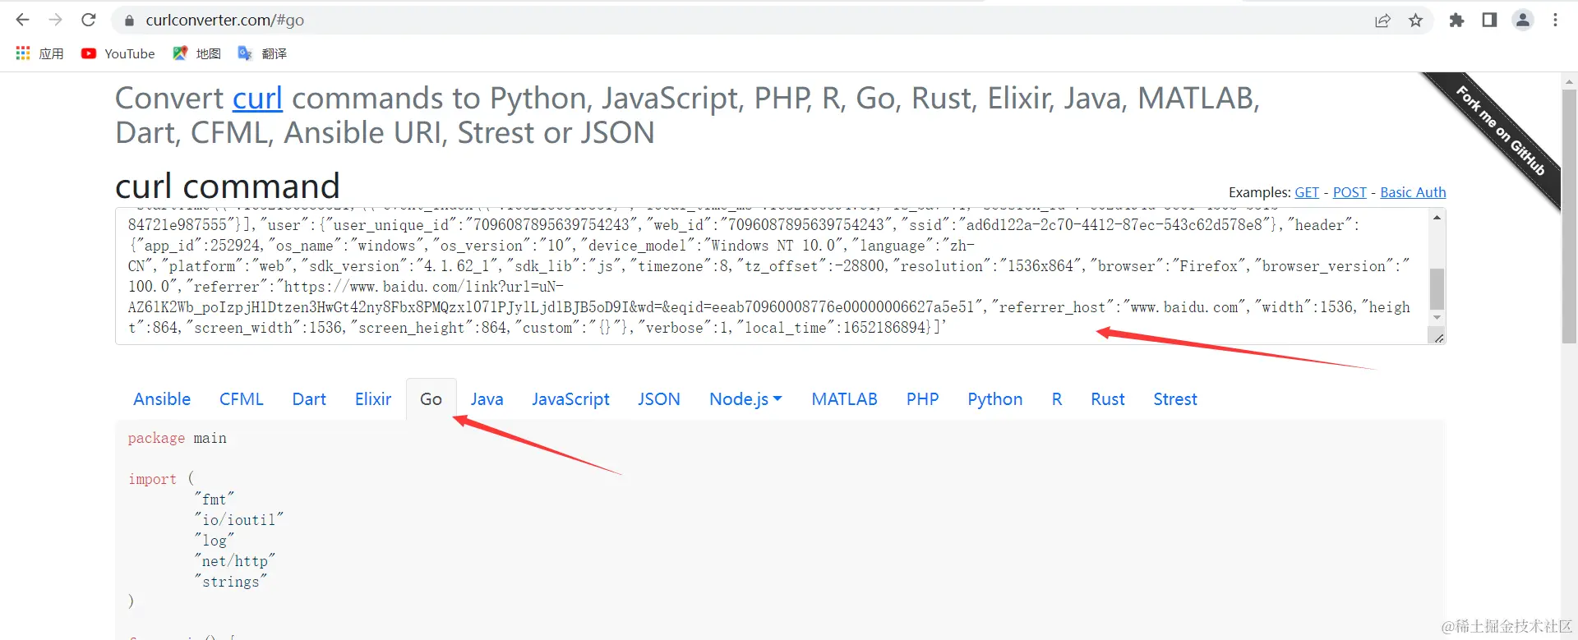Go forward in browser history
Screen dimensions: 1578x640
point(55,20)
